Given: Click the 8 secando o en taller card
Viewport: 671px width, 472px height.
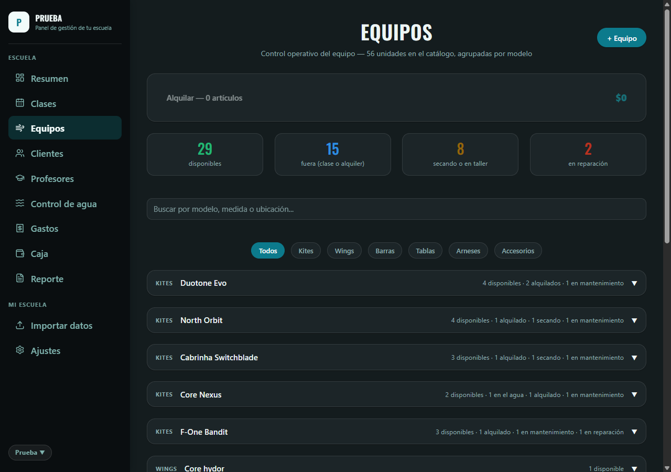Looking at the screenshot, I should coord(460,154).
